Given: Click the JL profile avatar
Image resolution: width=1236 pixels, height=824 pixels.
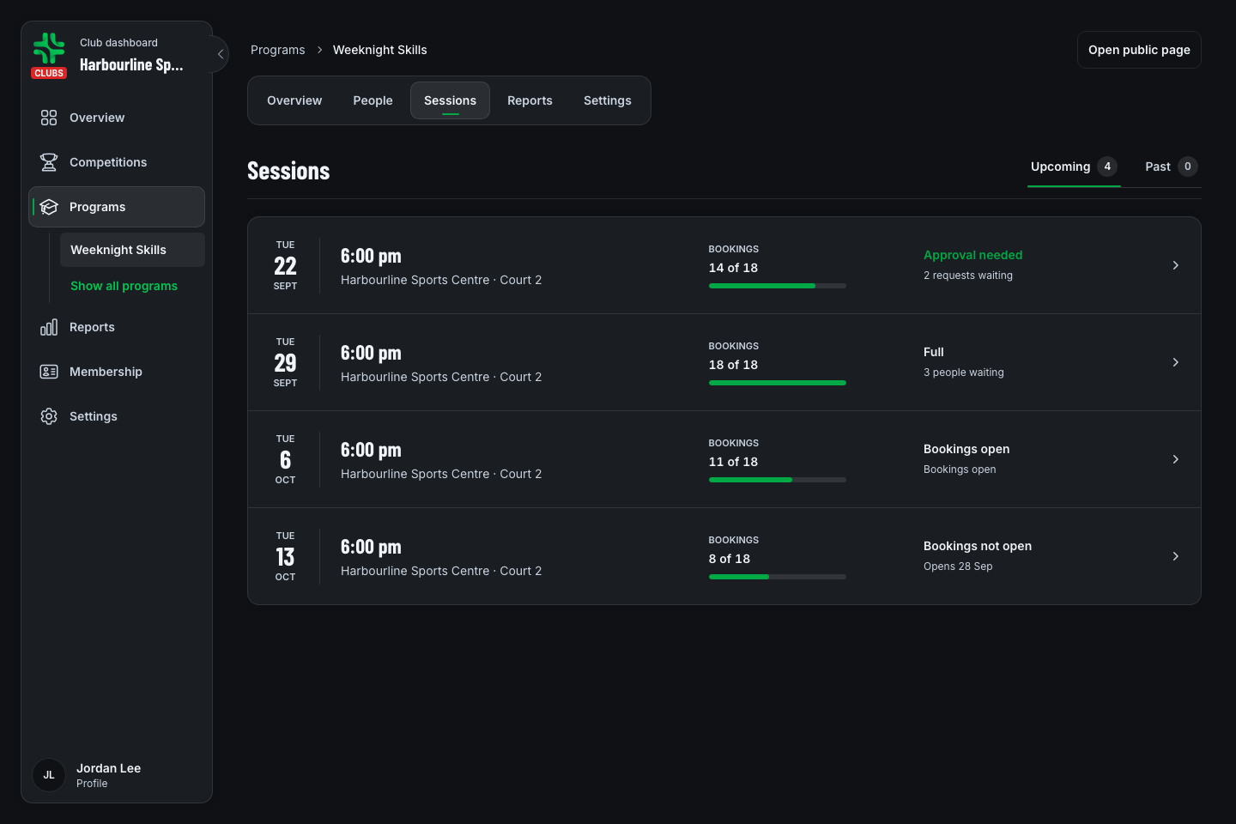Looking at the screenshot, I should pos(49,775).
